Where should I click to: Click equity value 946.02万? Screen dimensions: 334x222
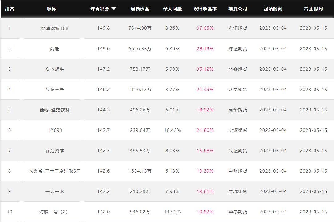(140, 212)
